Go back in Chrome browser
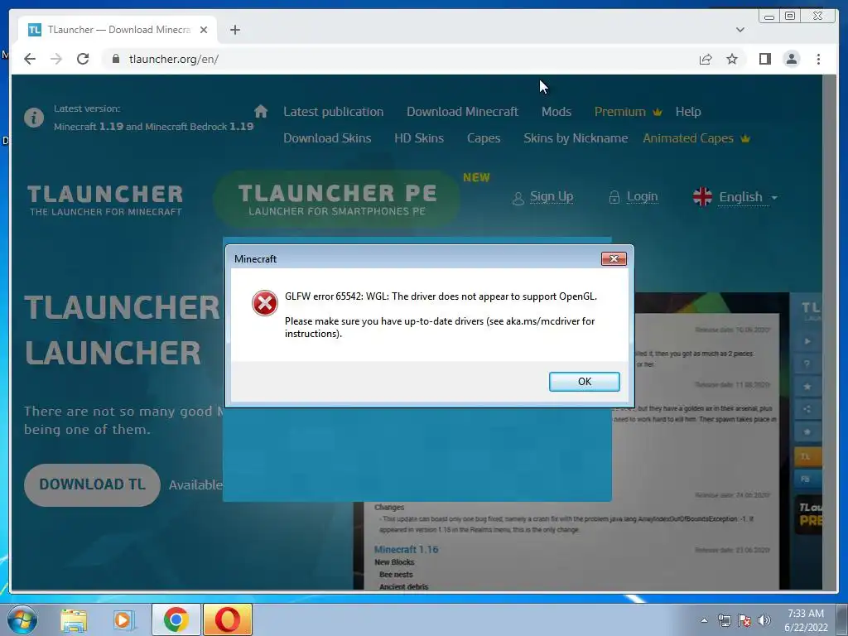Screen dimensions: 848x636 (x=30, y=59)
